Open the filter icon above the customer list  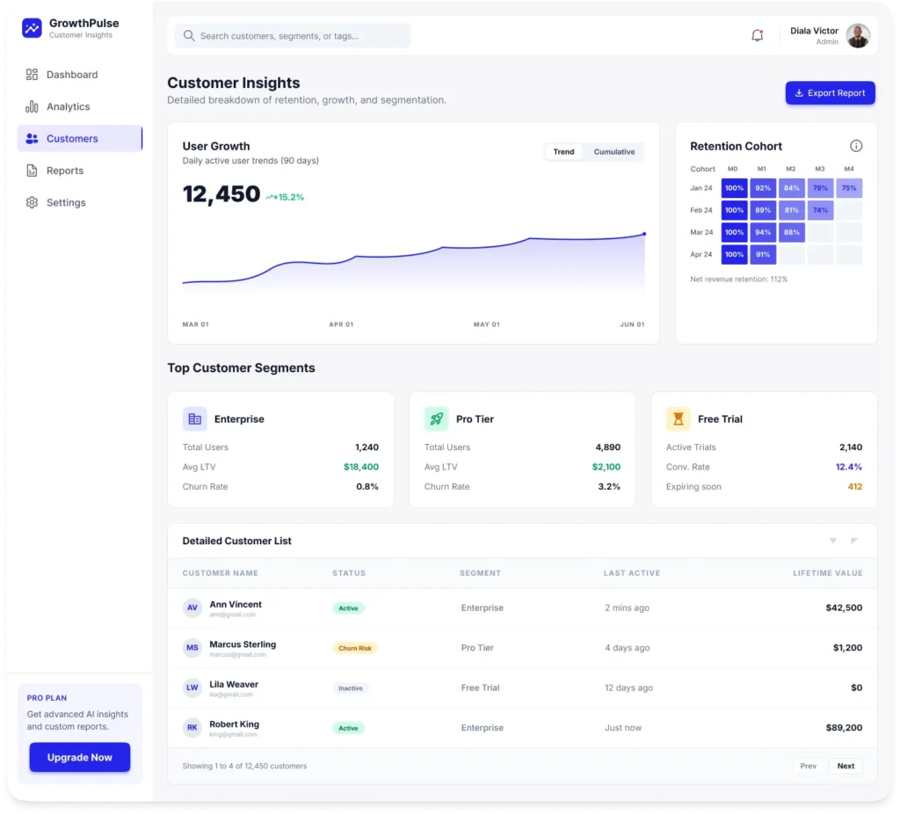click(832, 541)
